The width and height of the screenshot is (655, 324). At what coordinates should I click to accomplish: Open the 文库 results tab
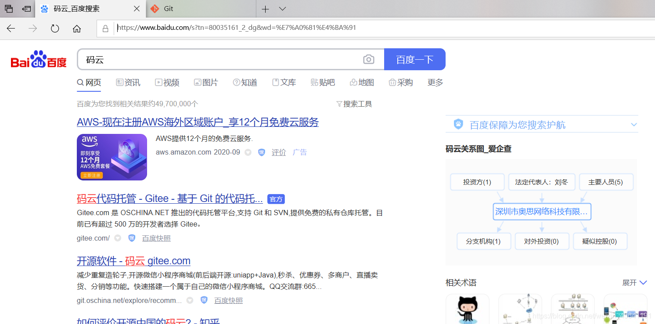[x=284, y=83]
